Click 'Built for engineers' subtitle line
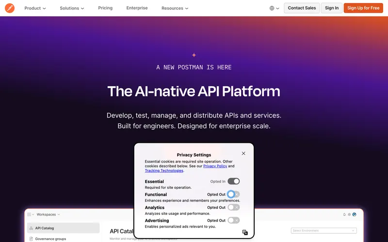The width and height of the screenshot is (388, 242). tap(194, 126)
